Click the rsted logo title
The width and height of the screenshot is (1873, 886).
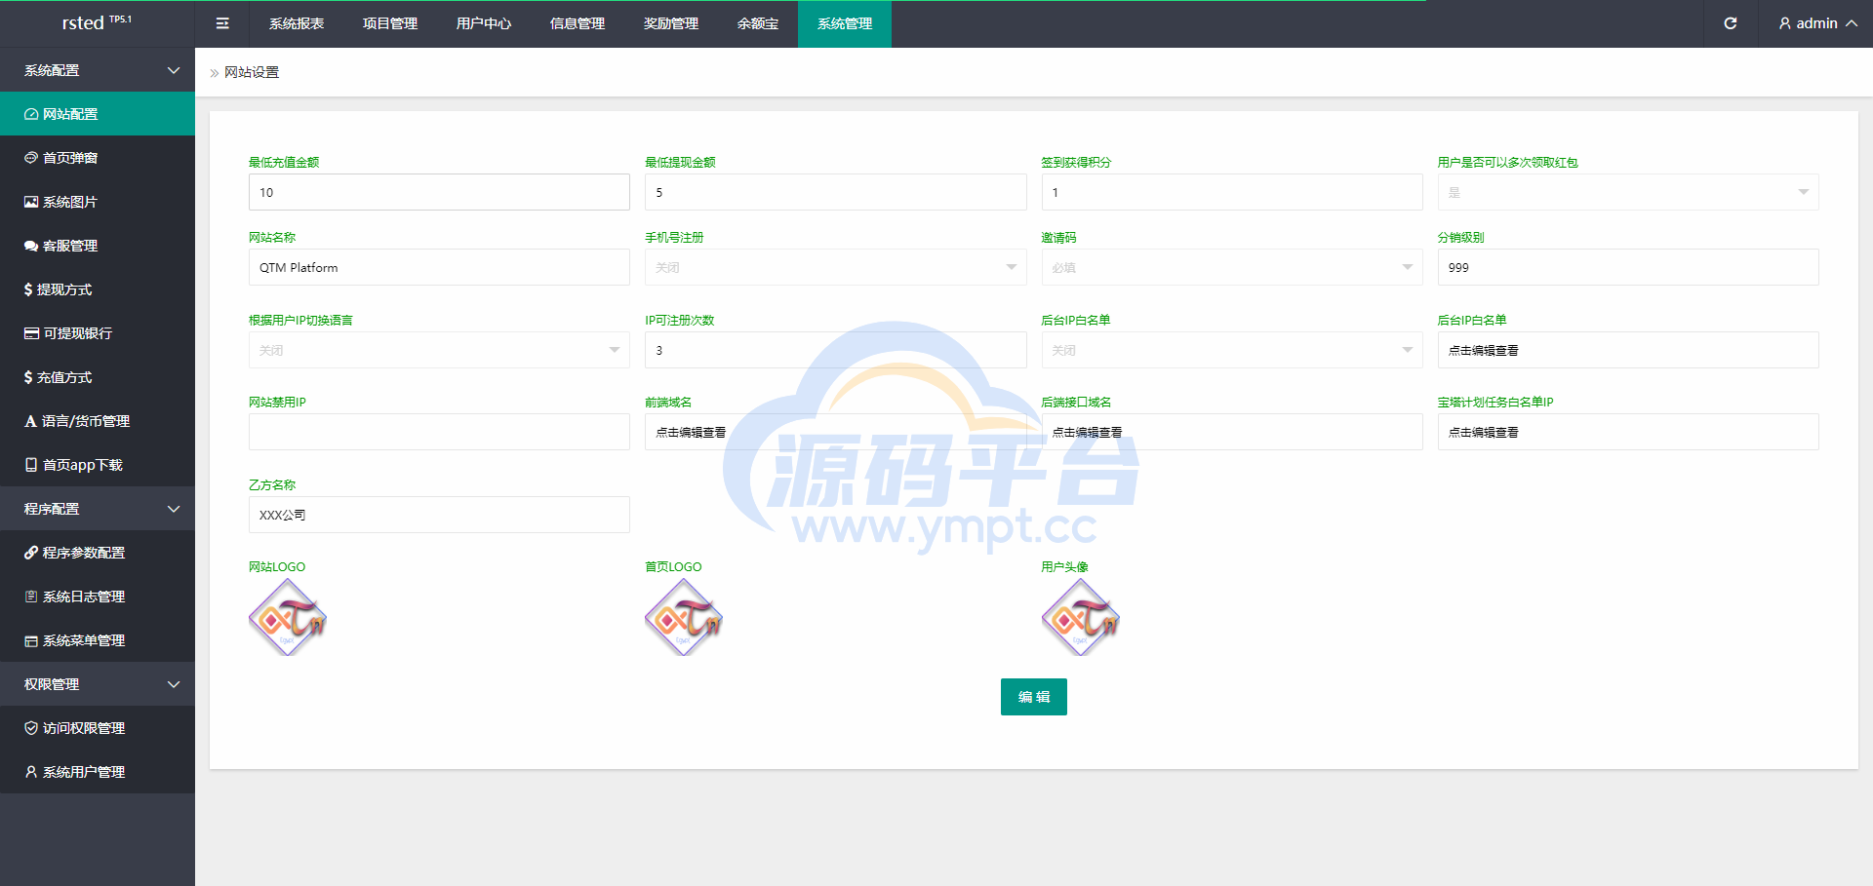tap(97, 22)
